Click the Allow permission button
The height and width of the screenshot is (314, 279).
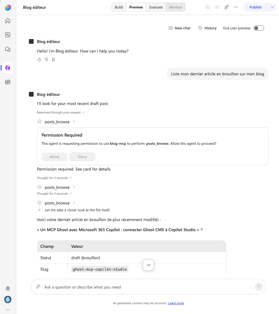point(54,157)
